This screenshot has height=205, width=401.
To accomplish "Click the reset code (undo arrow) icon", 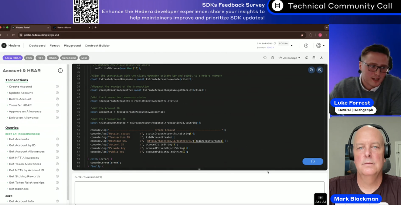I will [x=265, y=58].
